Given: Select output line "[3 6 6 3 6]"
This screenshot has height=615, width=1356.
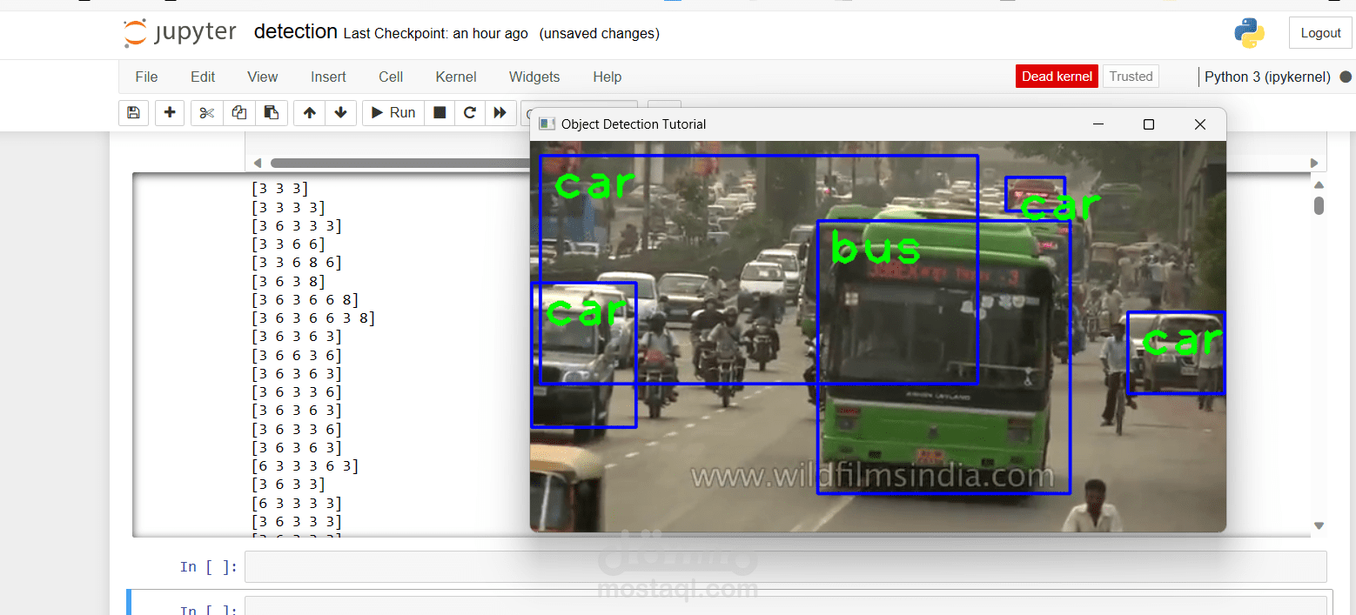Looking at the screenshot, I should click(x=297, y=355).
